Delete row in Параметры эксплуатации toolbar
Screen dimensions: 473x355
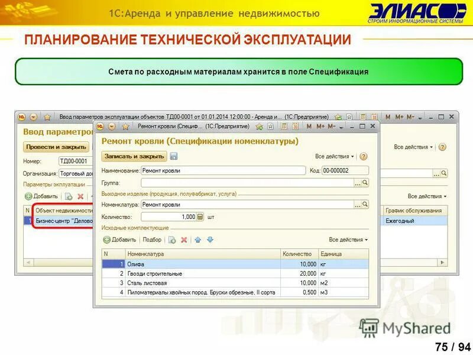[80, 196]
